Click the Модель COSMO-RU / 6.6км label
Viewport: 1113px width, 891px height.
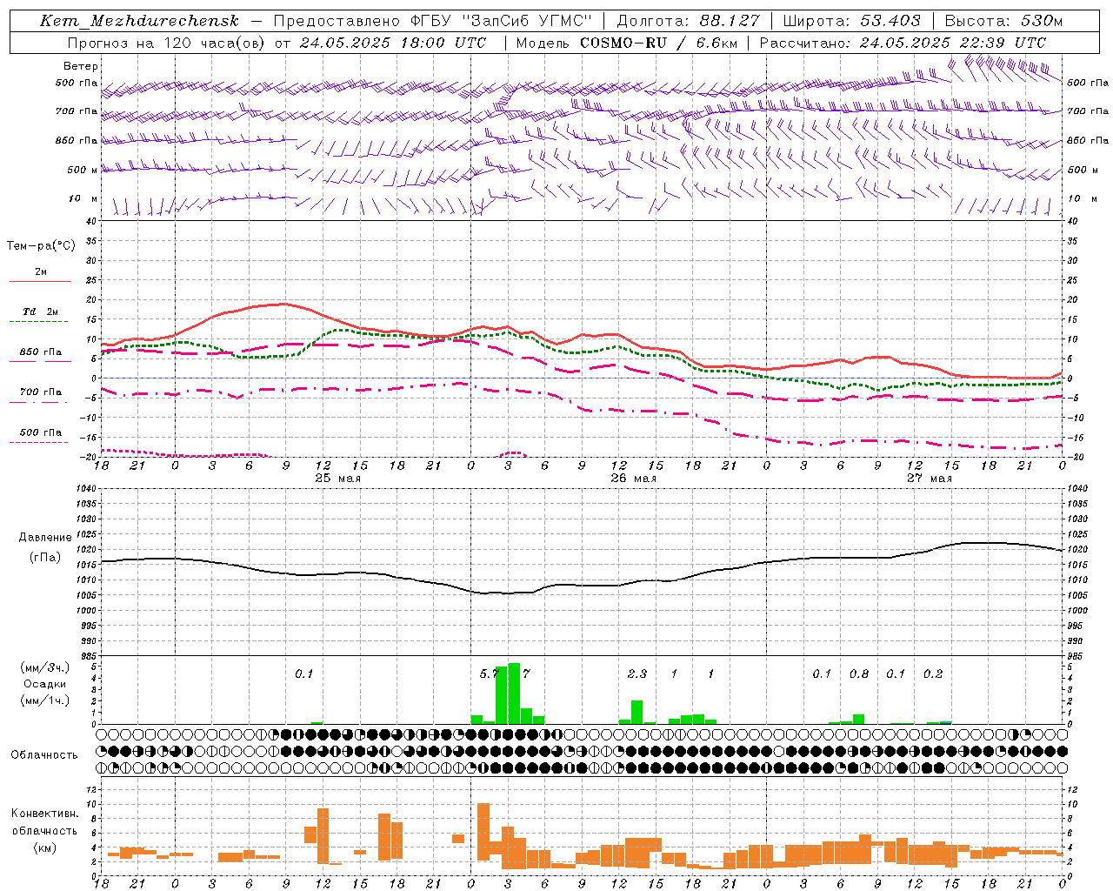click(x=626, y=43)
